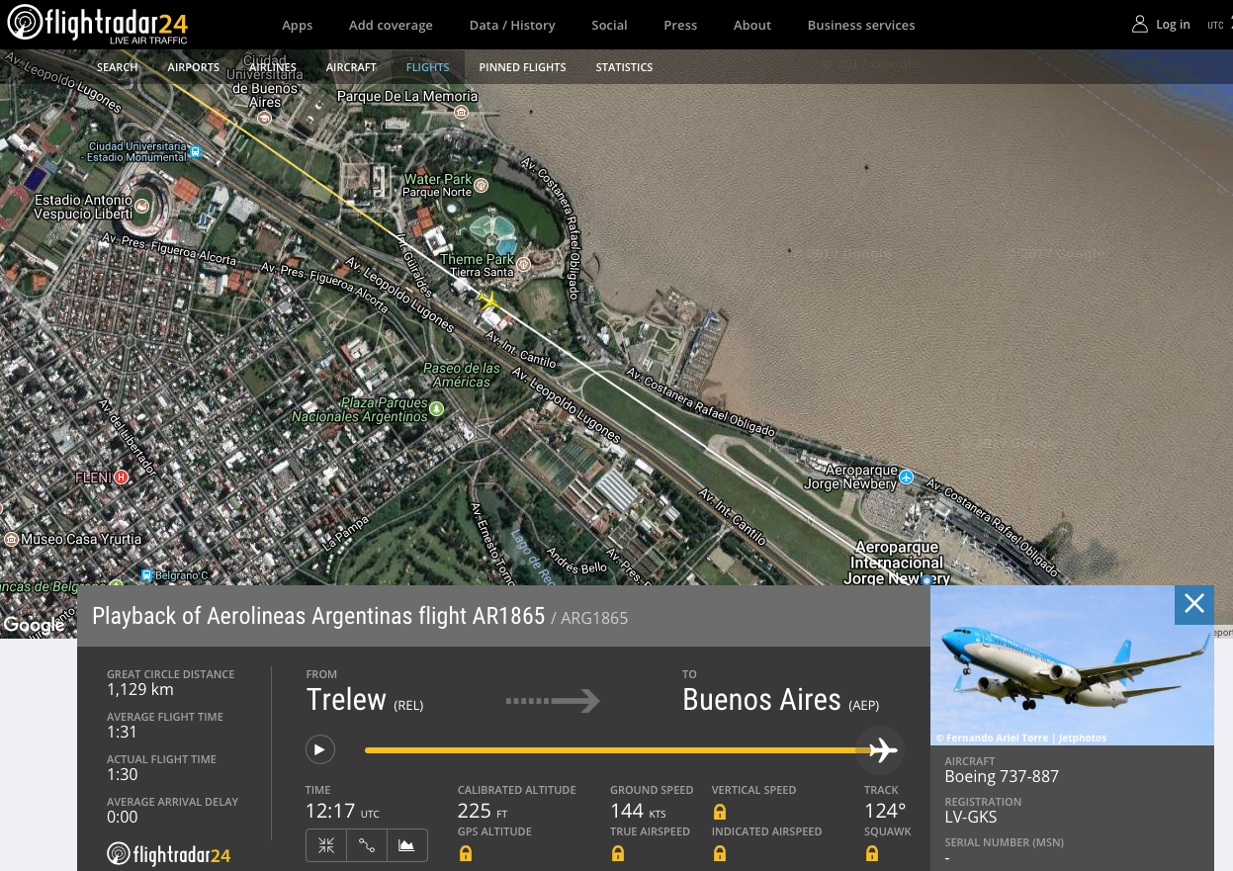Click Parque De La Memoria marker
This screenshot has height=871, width=1233.
(x=461, y=113)
